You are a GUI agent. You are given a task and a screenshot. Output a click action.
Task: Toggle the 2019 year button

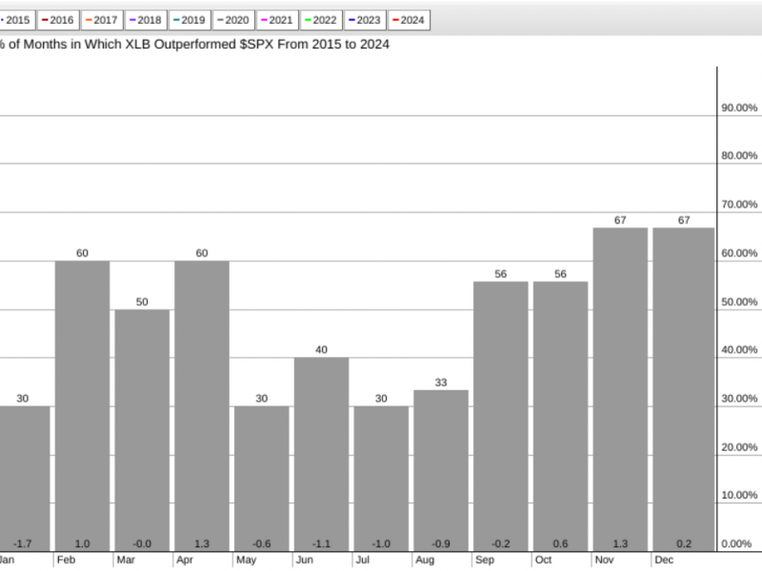[190, 20]
